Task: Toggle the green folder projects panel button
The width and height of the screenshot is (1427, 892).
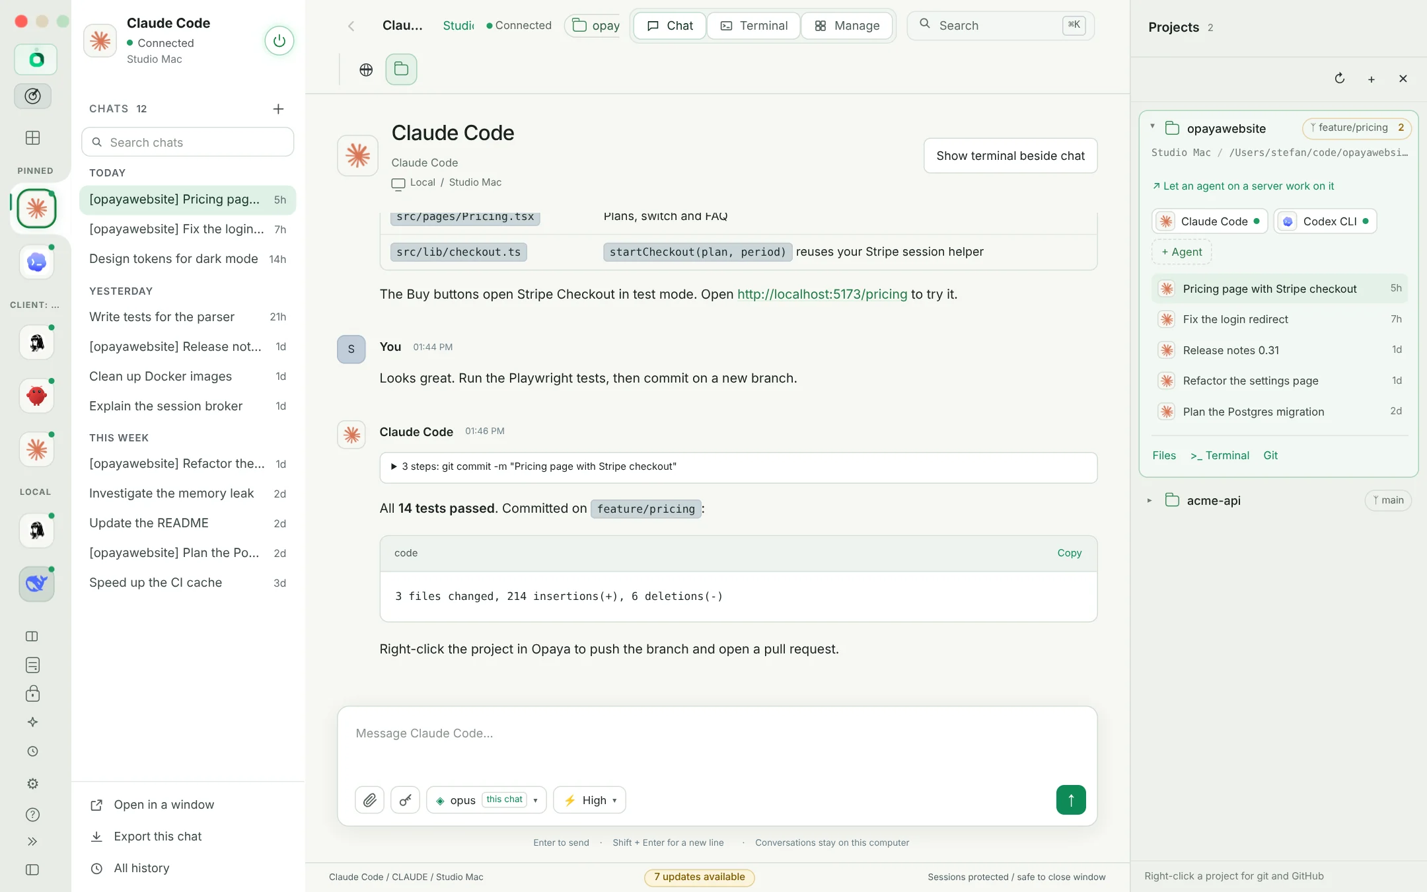Action: point(401,69)
